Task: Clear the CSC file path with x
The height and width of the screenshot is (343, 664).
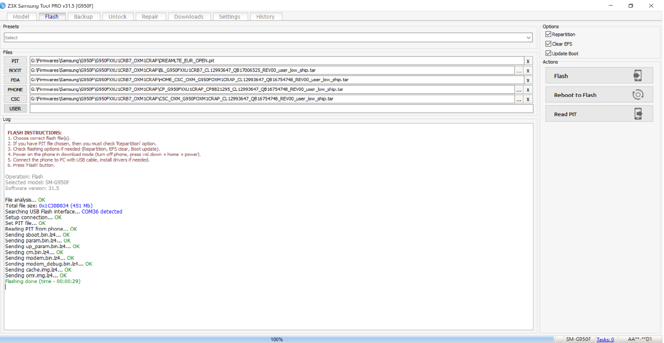Action: (528, 99)
